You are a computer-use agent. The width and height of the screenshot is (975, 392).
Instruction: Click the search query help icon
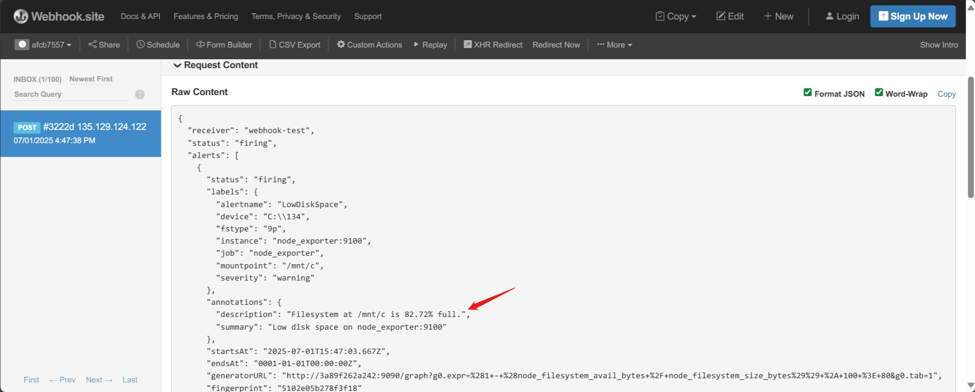click(x=140, y=95)
